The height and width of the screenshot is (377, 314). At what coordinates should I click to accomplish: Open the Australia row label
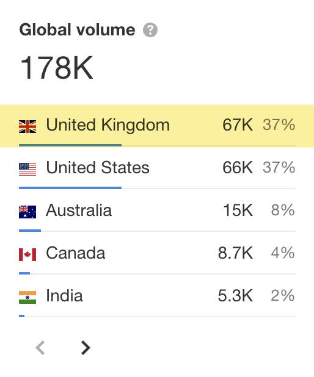(79, 210)
